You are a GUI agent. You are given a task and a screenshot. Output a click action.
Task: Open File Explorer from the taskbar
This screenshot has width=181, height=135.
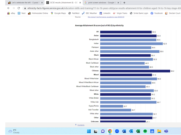(159, 131)
